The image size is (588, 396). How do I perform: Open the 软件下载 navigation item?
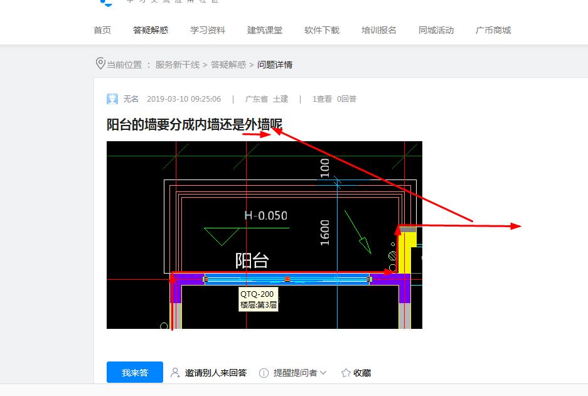click(x=322, y=30)
